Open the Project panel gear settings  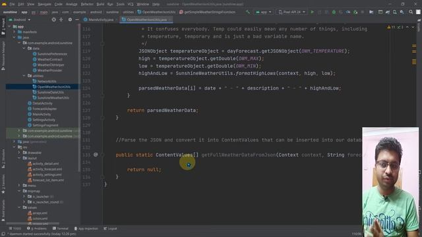70,20
